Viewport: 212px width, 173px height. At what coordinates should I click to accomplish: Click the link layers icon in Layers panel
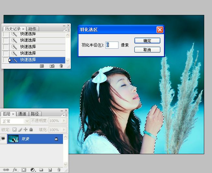click(6, 169)
